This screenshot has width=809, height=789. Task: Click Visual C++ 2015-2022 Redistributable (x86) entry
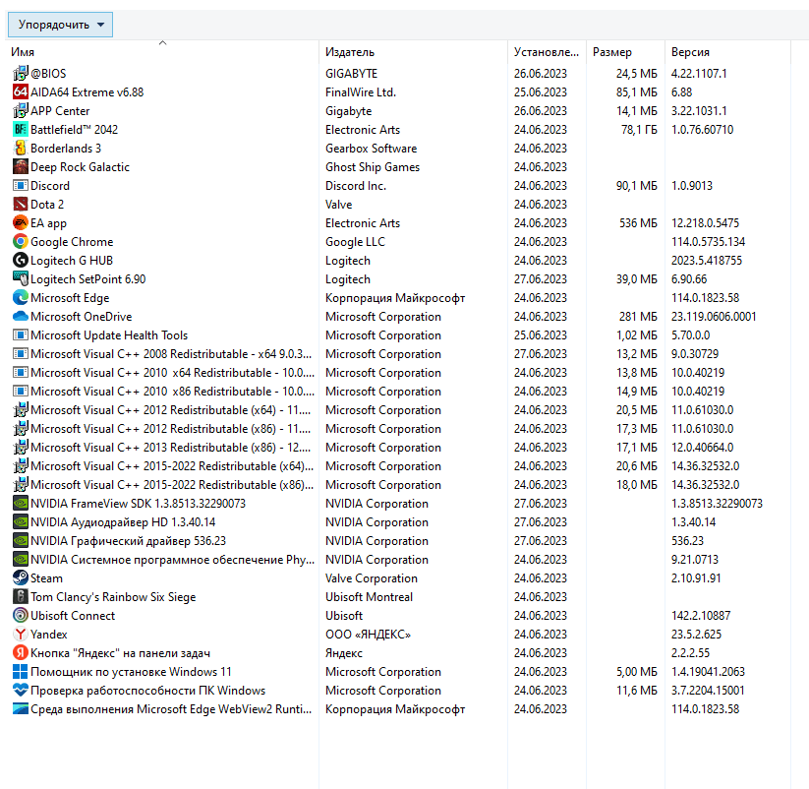coord(172,485)
